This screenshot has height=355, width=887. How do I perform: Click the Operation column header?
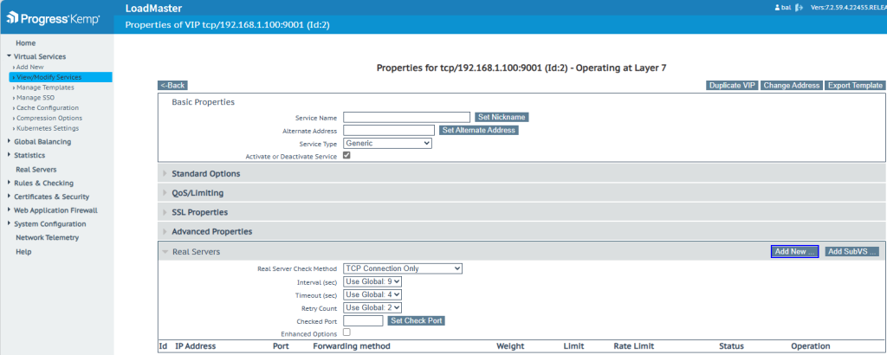[811, 346]
